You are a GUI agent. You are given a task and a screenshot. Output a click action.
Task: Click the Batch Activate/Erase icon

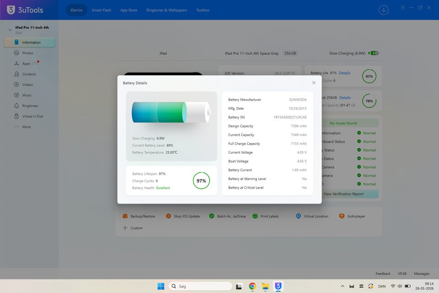coord(212,216)
